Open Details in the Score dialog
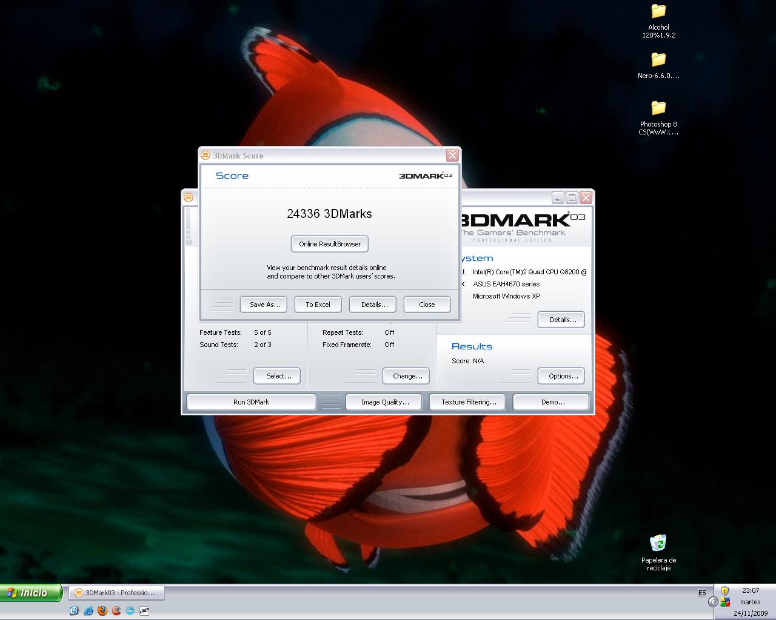The height and width of the screenshot is (620, 776). [x=373, y=305]
